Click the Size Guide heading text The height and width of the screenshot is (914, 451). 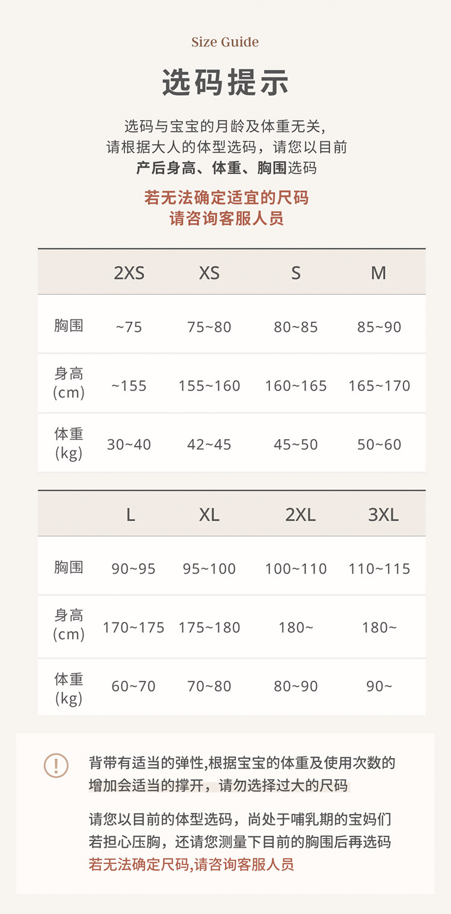[225, 42]
